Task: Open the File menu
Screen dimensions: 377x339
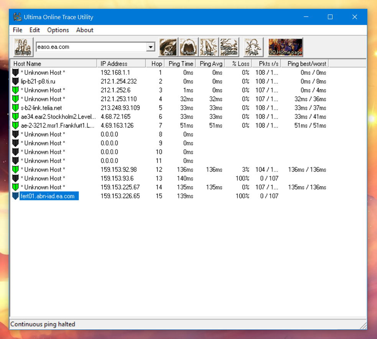Action: coord(18,30)
